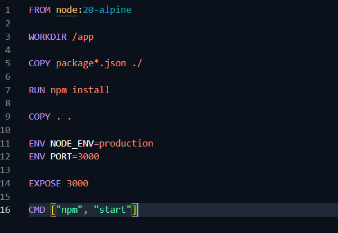Click the FROM keyword on line 1
This screenshot has height=233, width=338.
pos(40,10)
